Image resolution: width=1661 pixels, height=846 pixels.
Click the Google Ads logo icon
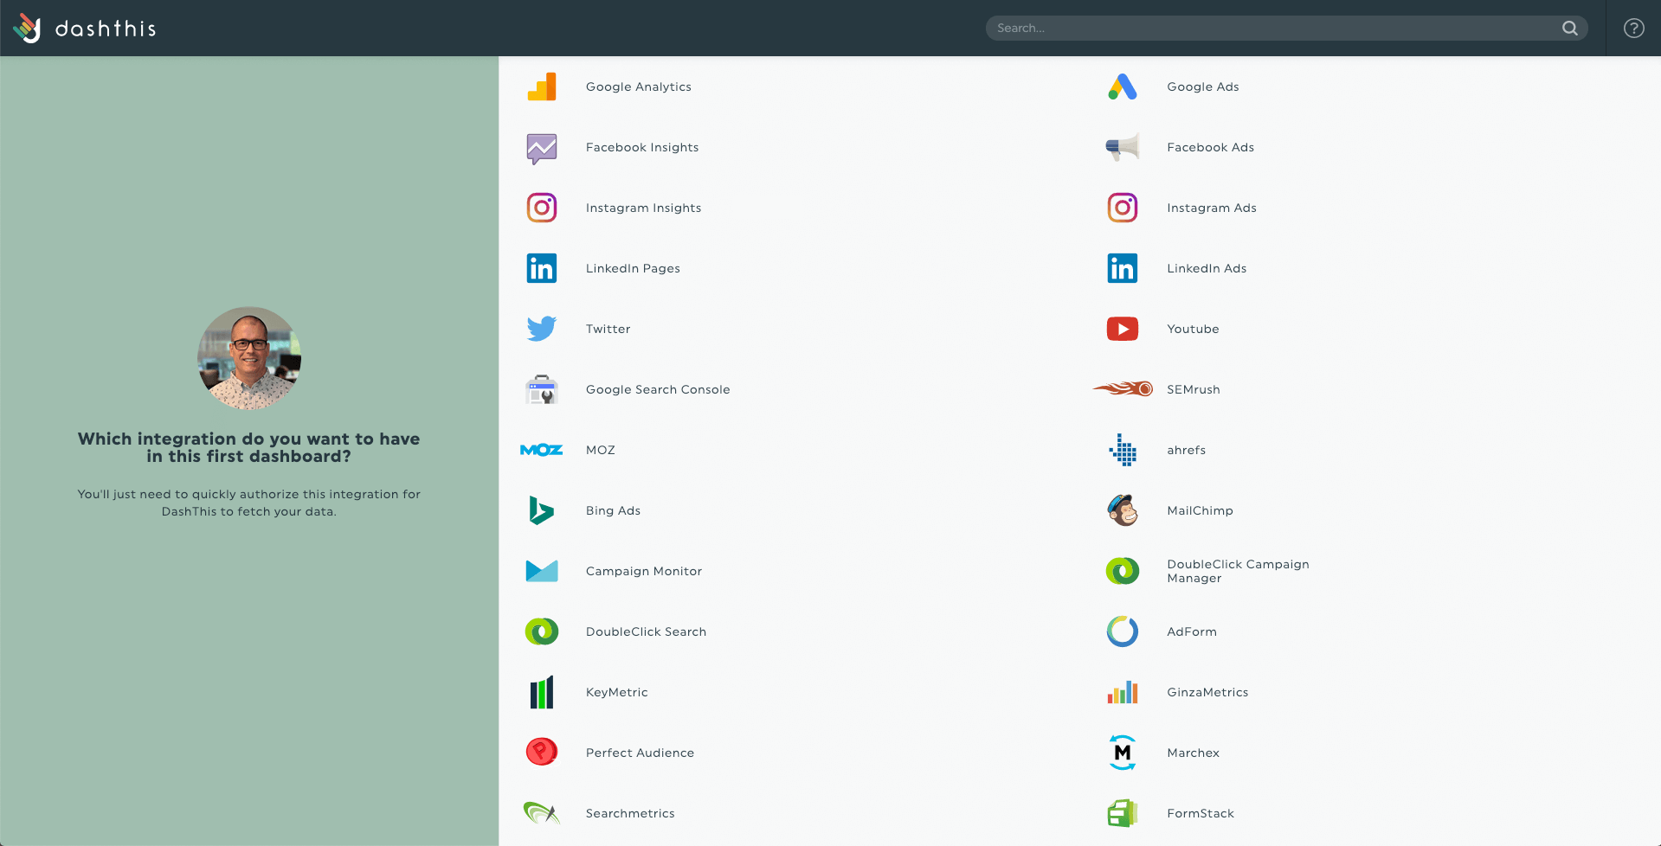click(1123, 87)
